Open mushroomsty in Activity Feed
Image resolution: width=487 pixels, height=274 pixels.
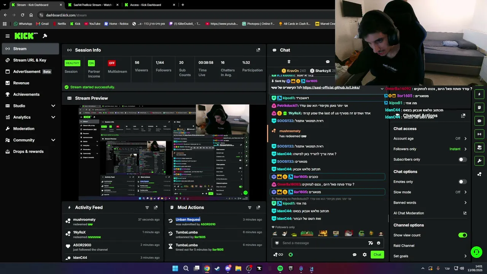tap(84, 220)
